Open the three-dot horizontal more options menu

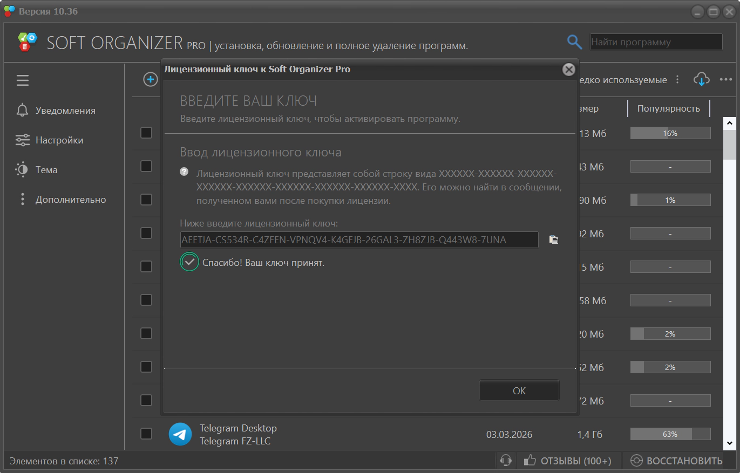click(726, 80)
